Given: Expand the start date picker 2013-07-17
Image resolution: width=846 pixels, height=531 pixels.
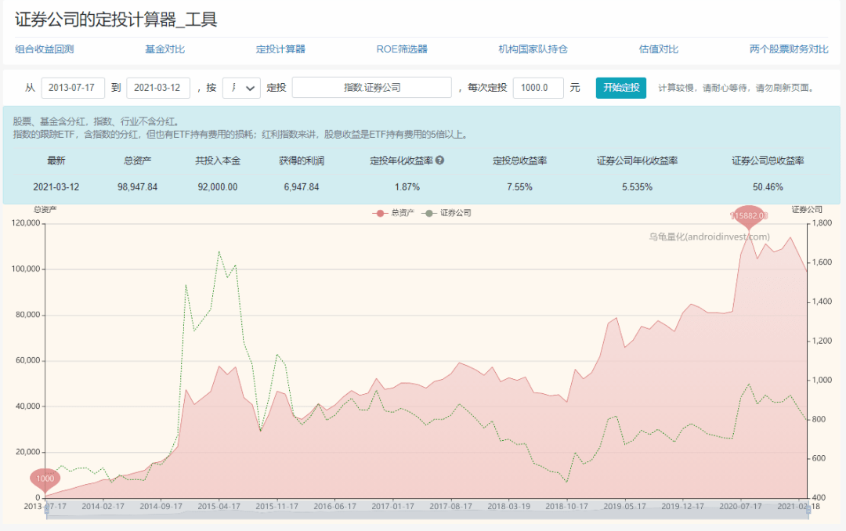Looking at the screenshot, I should click(x=73, y=88).
